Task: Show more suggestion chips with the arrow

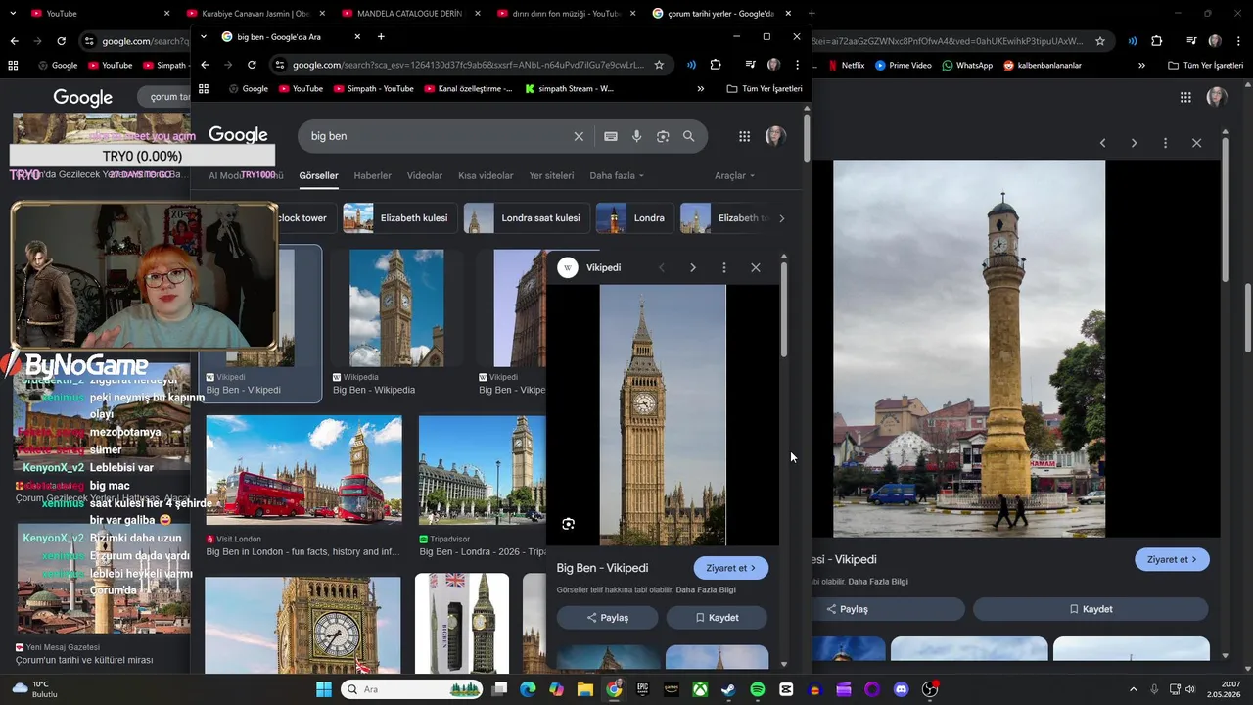Action: coord(781,218)
